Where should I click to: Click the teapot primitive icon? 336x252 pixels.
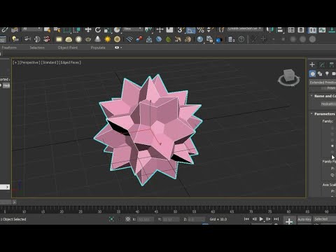coord(88,39)
